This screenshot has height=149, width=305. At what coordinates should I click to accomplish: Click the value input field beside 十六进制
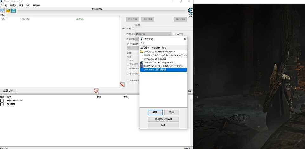[164, 29]
